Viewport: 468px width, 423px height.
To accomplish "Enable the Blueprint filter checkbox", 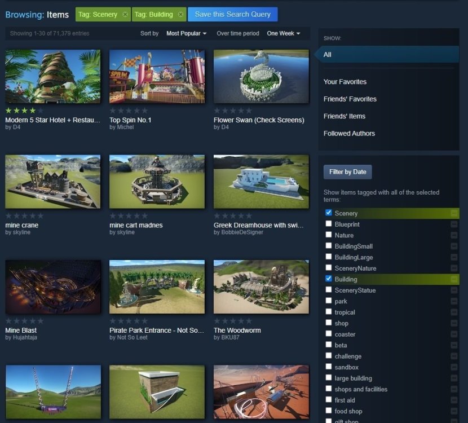I will [328, 224].
